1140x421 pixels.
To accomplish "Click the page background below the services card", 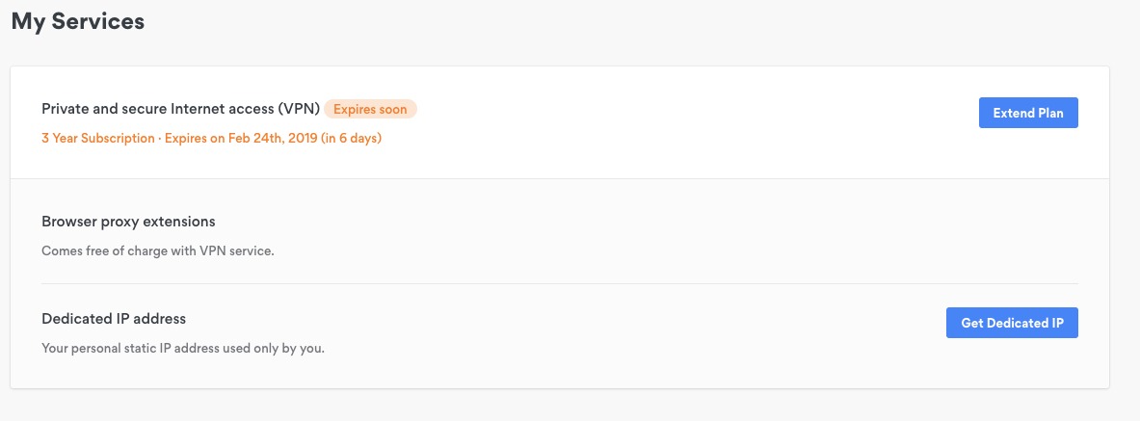I will [x=560, y=406].
